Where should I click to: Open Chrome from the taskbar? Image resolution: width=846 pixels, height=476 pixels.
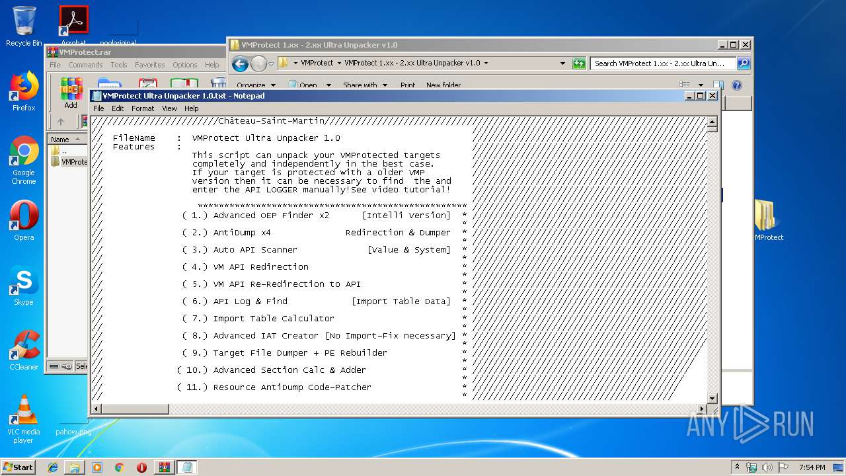pos(119,467)
